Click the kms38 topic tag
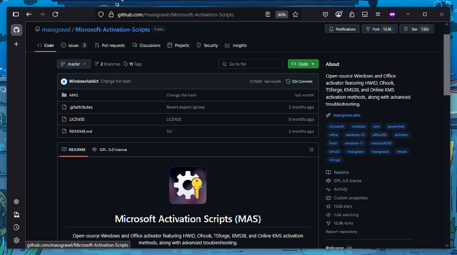 [334, 152]
